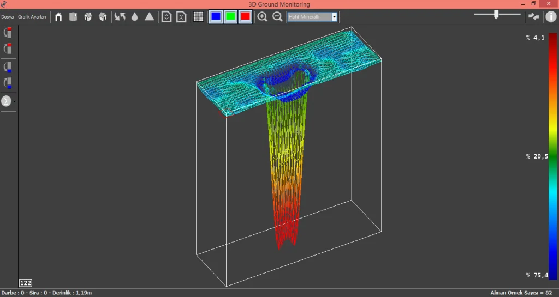559x297 pixels.
Task: Open the Dosya menu
Action: 7,17
